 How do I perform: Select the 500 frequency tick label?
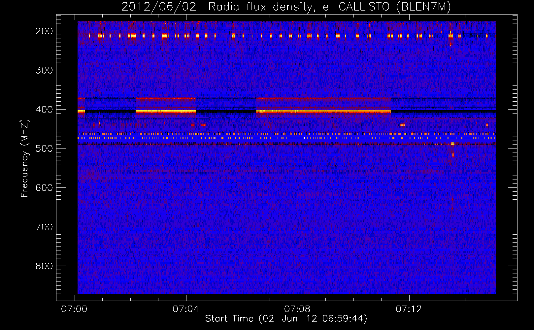(x=44, y=149)
